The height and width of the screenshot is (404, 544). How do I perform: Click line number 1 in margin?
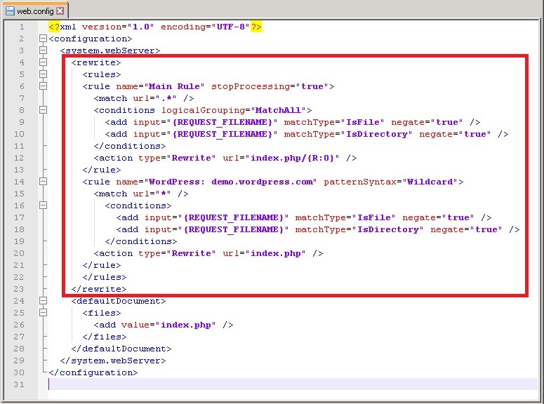22,27
